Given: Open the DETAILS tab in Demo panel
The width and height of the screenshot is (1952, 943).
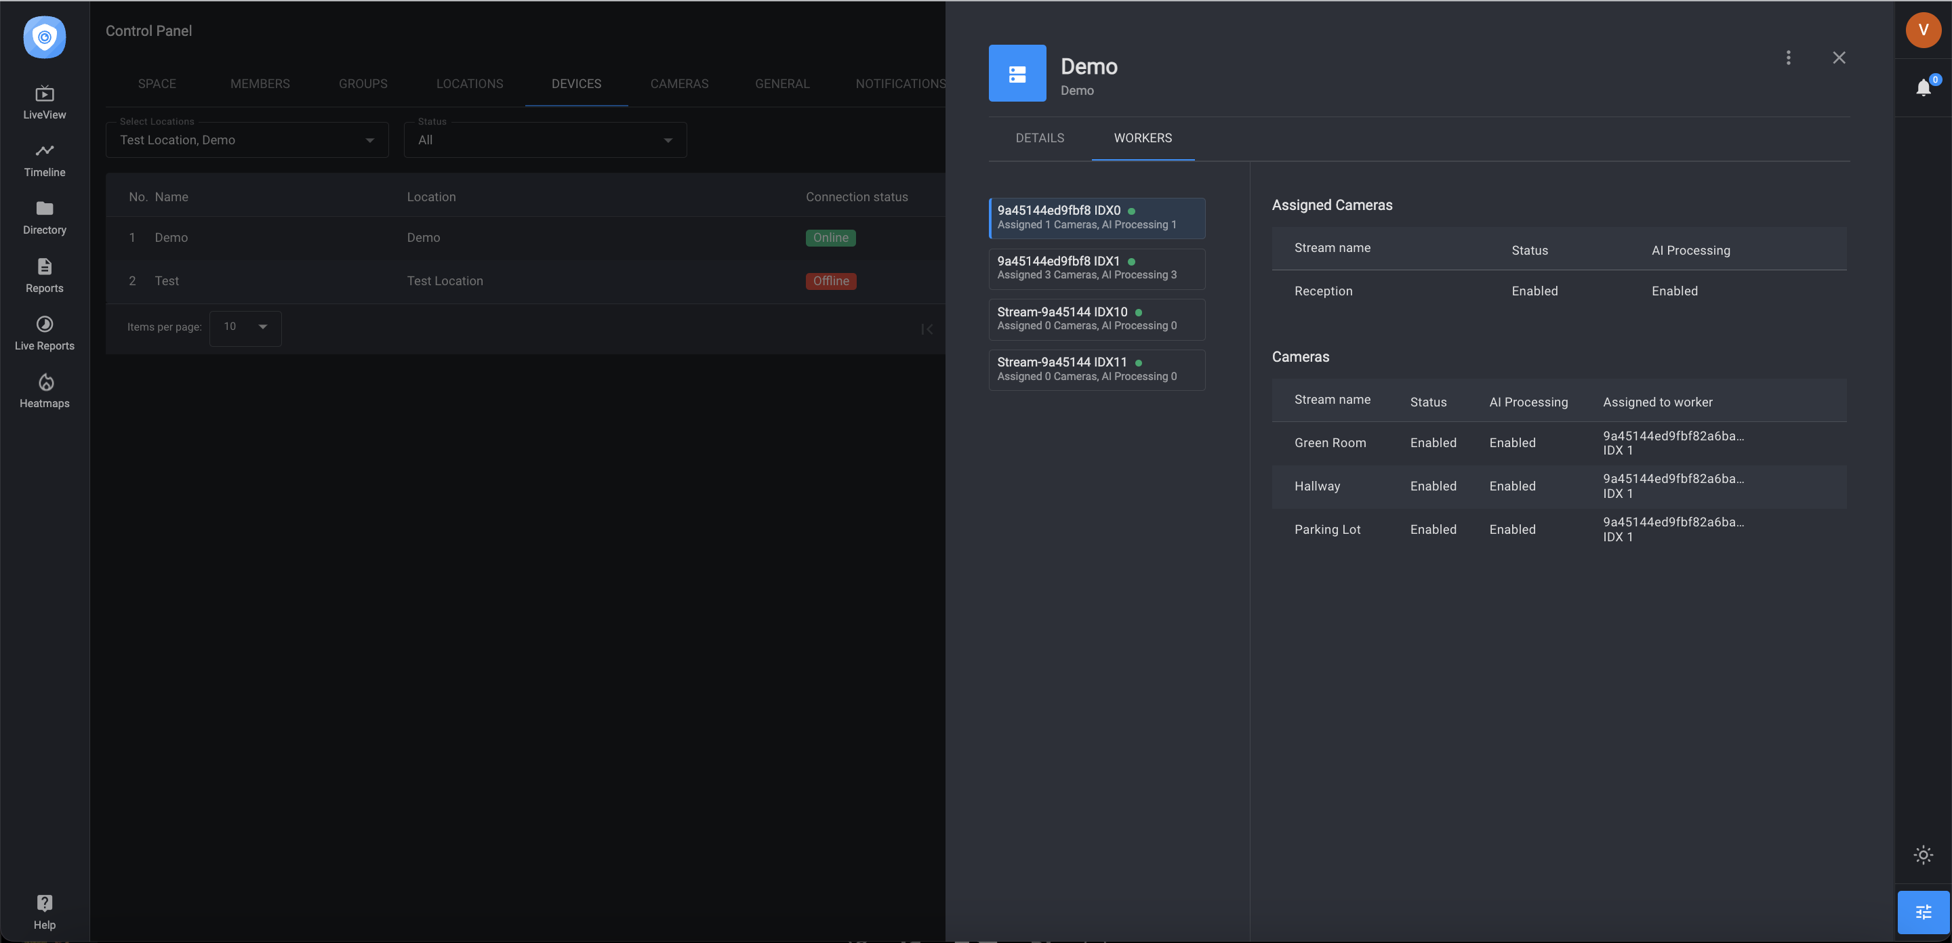Looking at the screenshot, I should [1040, 138].
